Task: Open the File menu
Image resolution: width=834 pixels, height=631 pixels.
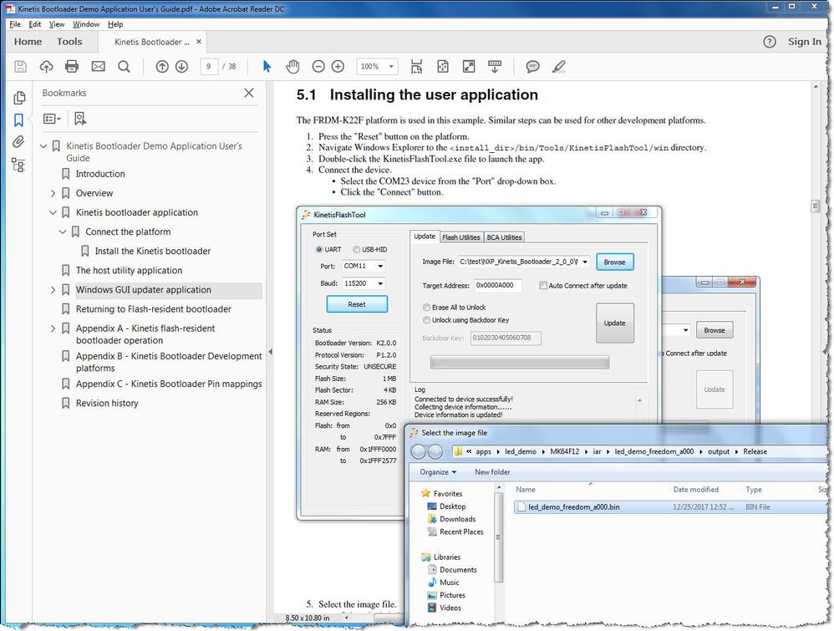Action: [15, 24]
